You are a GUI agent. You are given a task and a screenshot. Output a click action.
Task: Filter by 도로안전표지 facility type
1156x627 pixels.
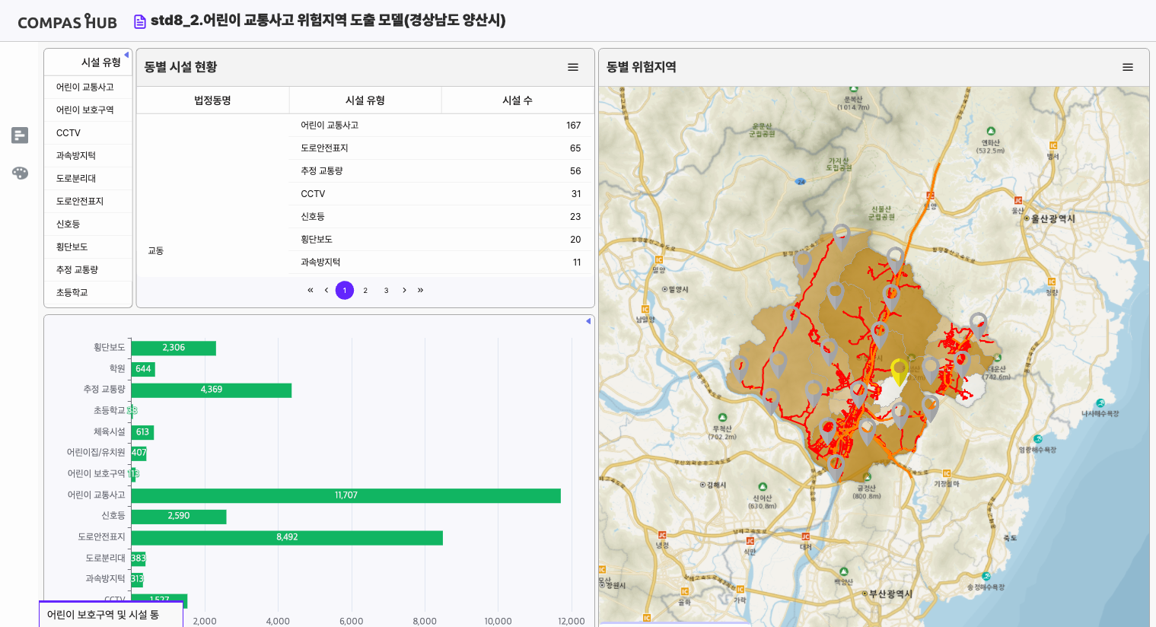pos(88,201)
